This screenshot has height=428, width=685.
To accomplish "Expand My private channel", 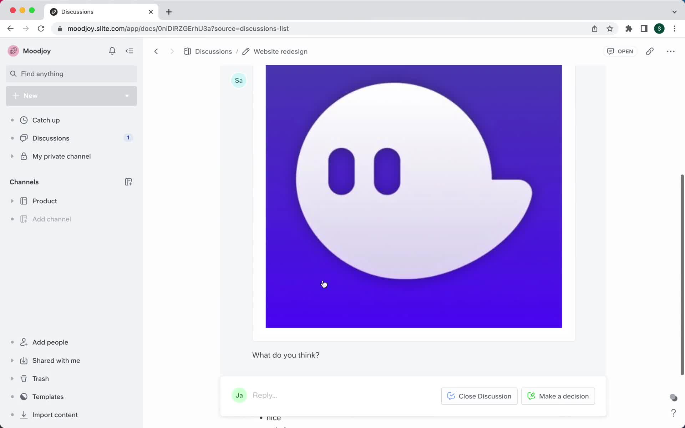I will (x=12, y=156).
